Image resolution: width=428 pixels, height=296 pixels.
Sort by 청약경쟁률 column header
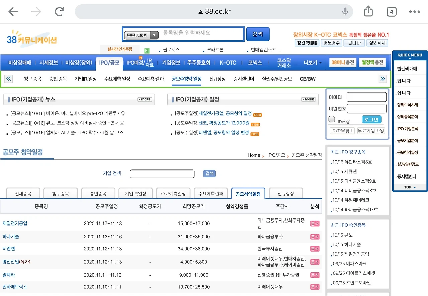[x=237, y=207]
